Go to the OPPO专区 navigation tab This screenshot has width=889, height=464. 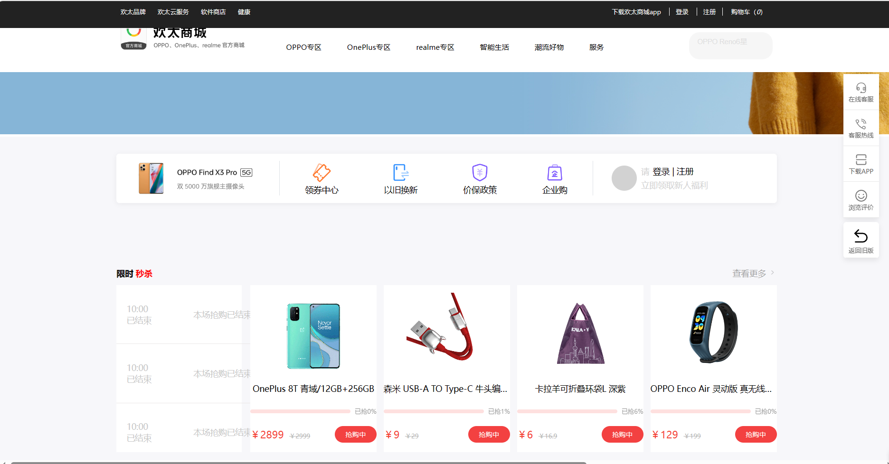point(303,47)
